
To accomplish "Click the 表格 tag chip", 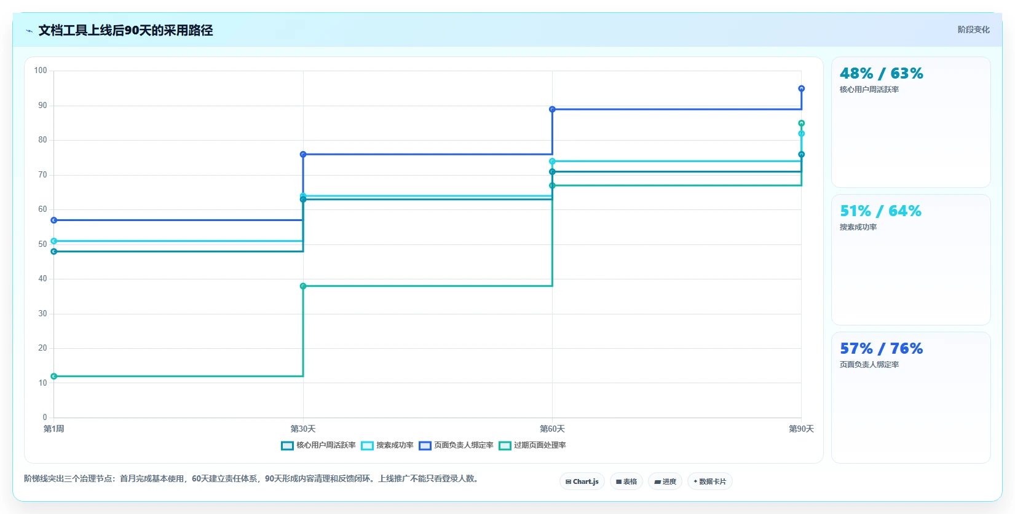I will (626, 481).
